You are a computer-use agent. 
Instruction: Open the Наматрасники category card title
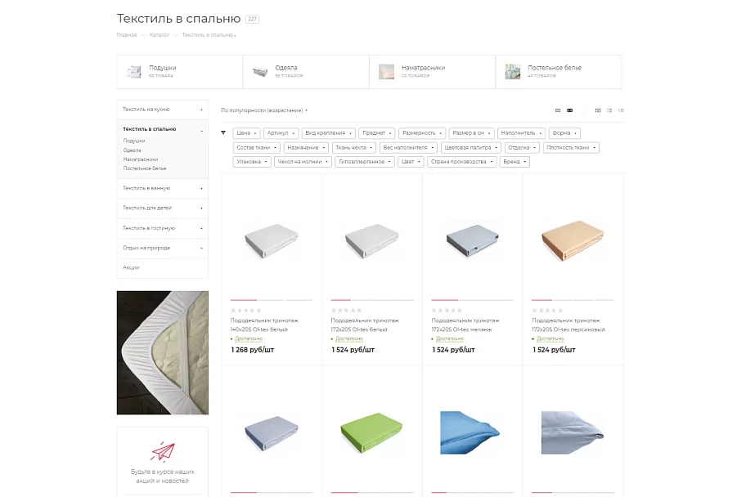click(423, 68)
